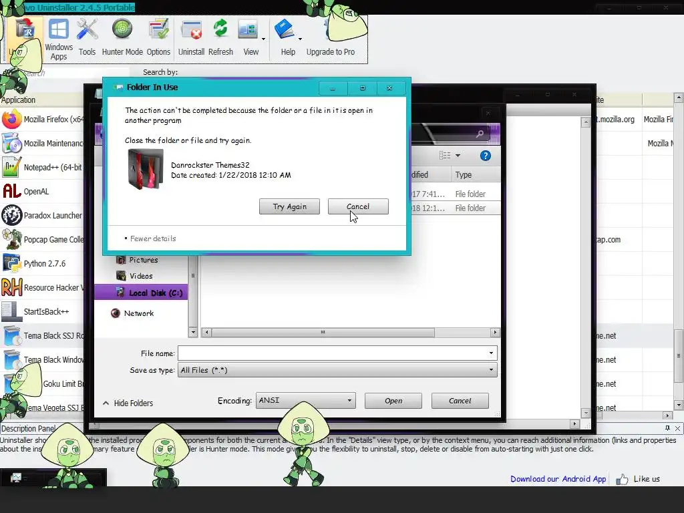This screenshot has height=513, width=684.
Task: Click taskbar application icon
Action: click(16, 478)
